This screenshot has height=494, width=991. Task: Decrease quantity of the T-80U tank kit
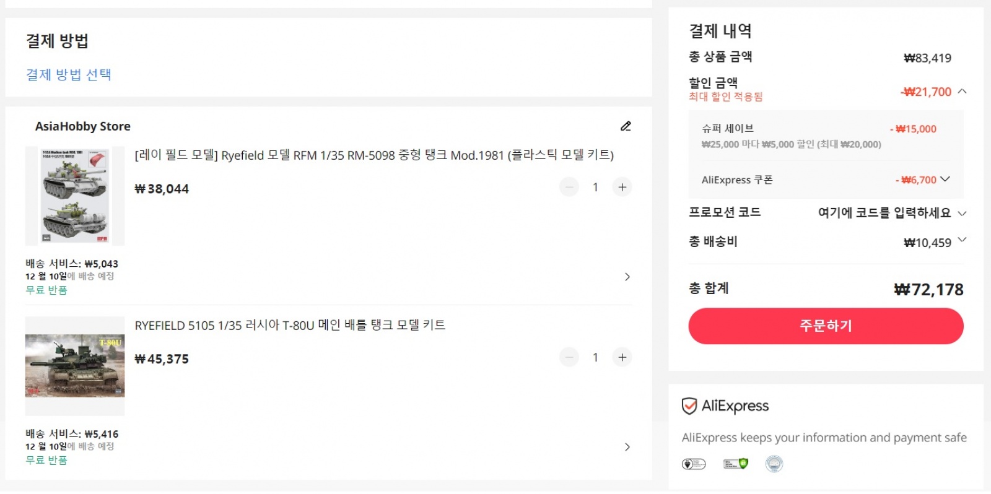[x=569, y=357]
